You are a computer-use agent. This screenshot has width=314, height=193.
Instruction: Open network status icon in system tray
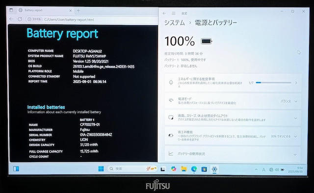pyautogui.click(x=271, y=170)
